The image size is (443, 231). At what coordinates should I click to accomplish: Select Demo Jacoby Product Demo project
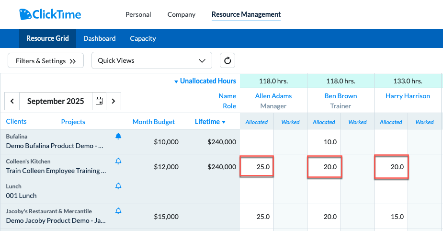tap(56, 220)
